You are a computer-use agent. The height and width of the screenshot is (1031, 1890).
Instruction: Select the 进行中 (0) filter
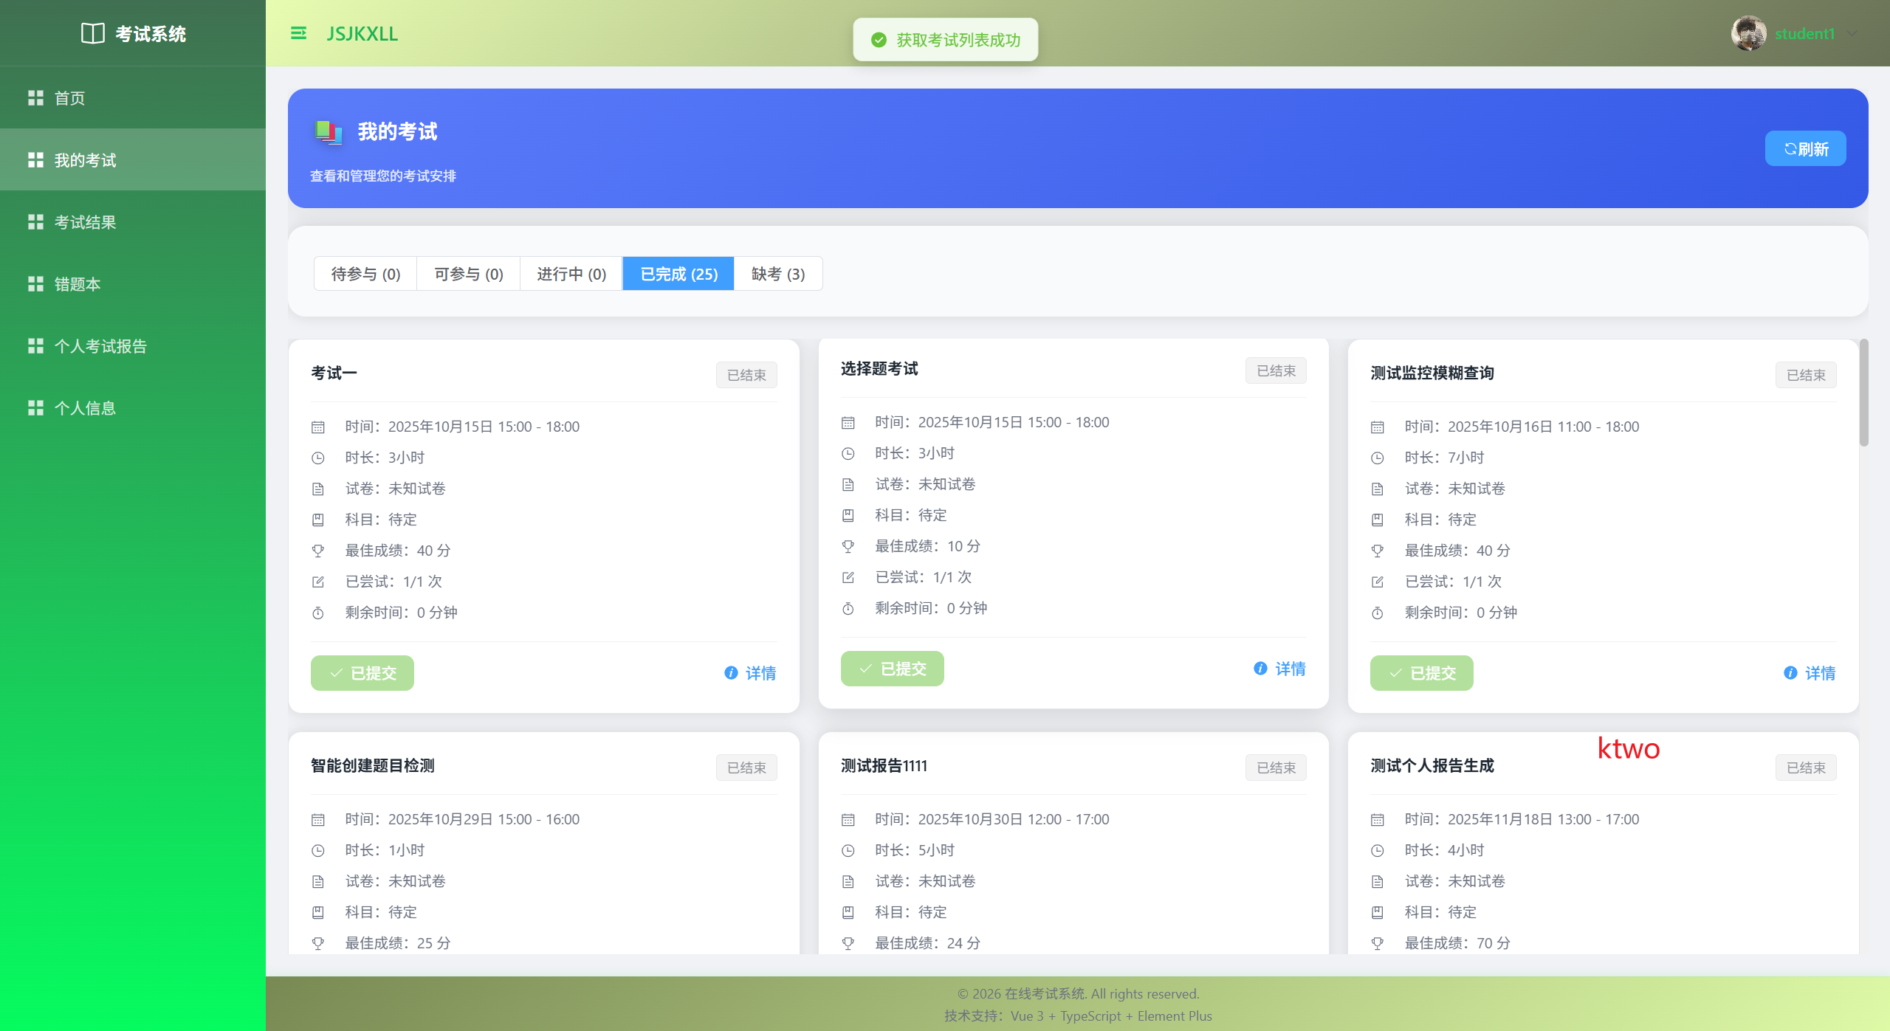(x=571, y=274)
